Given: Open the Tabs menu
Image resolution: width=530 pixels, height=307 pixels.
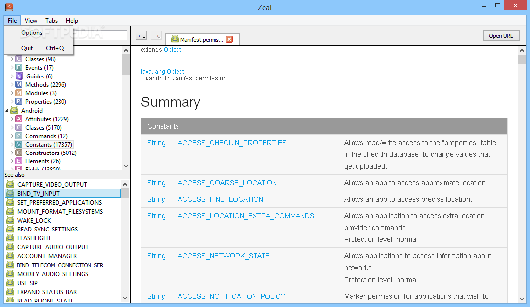Looking at the screenshot, I should tap(51, 20).
